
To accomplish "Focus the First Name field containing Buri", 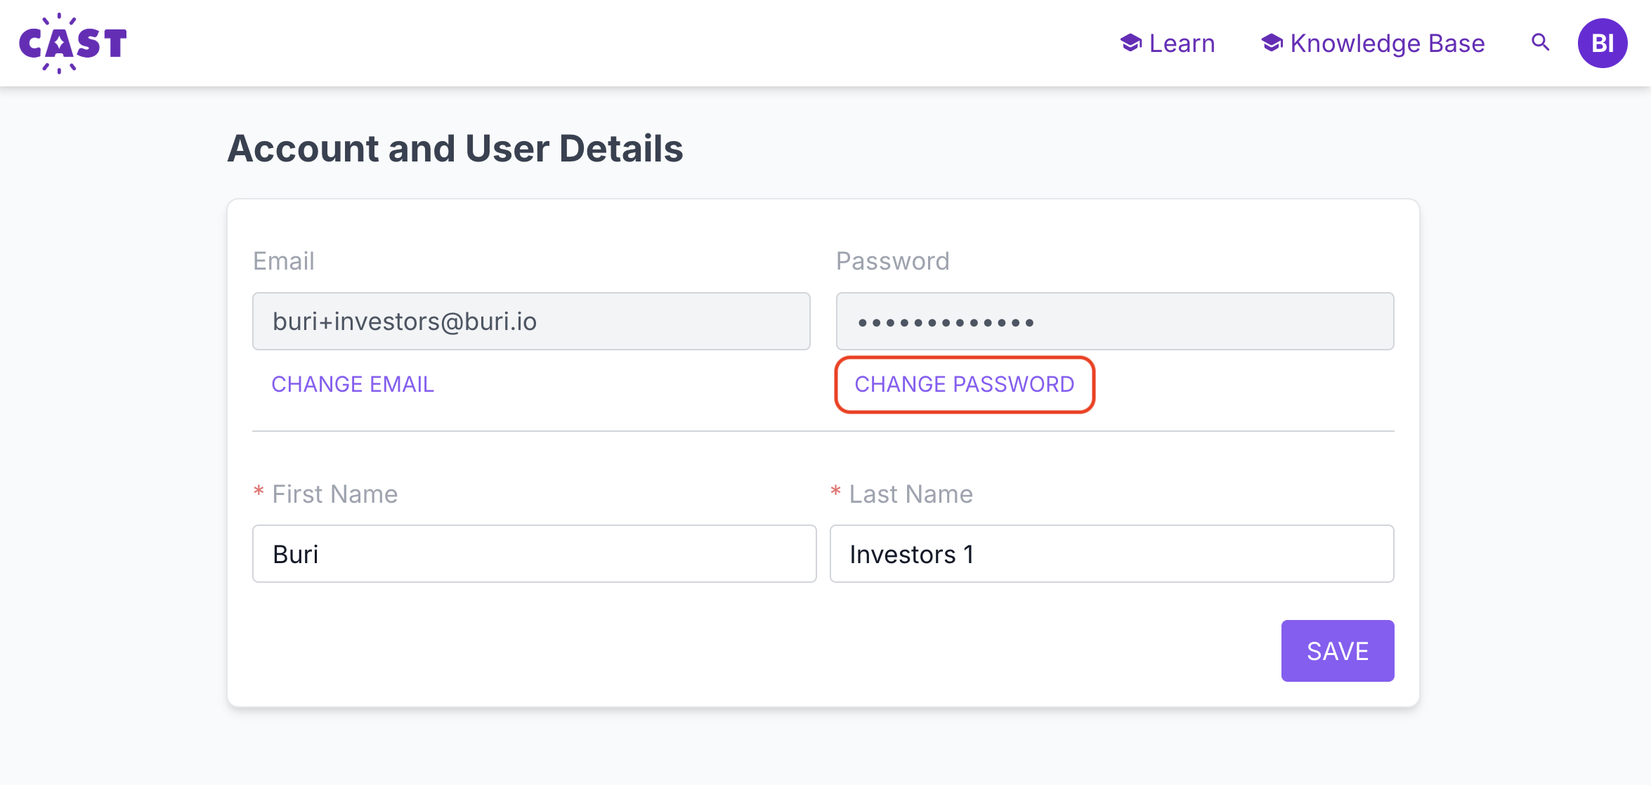I will [534, 554].
